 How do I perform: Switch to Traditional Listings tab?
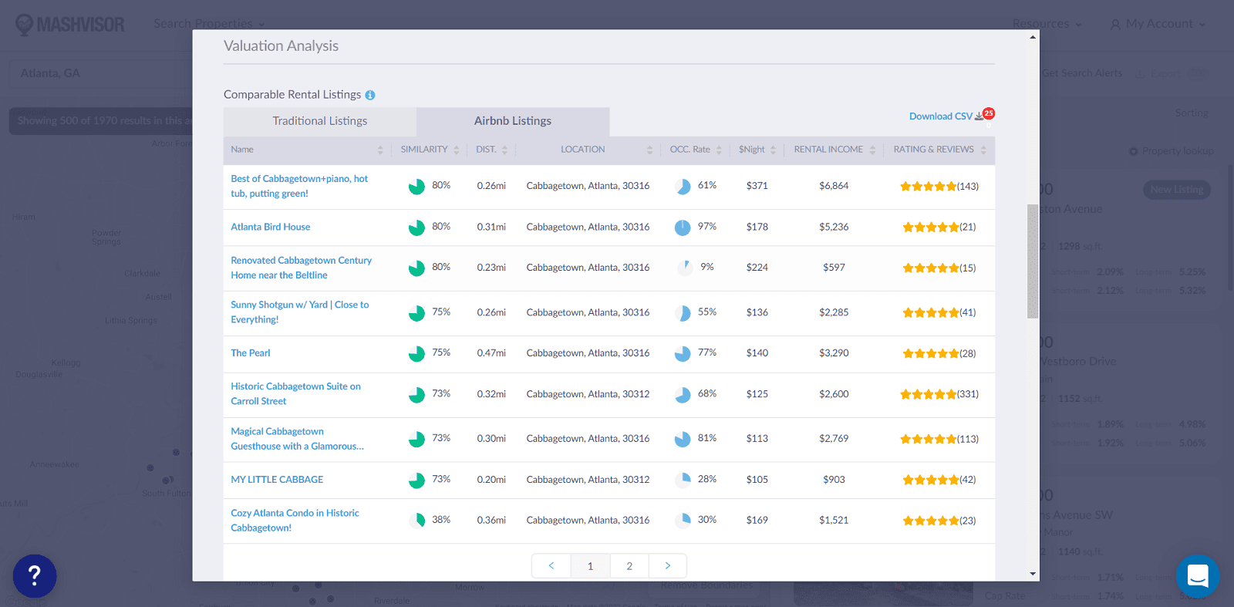click(320, 121)
